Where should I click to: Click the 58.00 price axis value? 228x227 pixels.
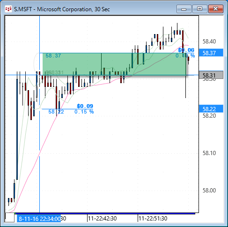pyautogui.click(x=209, y=191)
